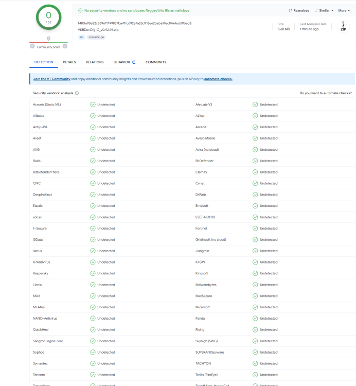The width and height of the screenshot is (356, 386).
Task: Click the community score location marker
Action: click(x=48, y=39)
